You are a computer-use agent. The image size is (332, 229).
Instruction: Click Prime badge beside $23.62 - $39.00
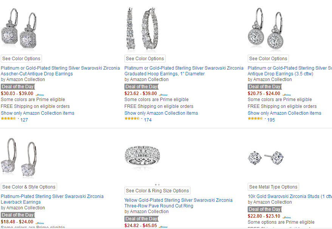click(163, 95)
